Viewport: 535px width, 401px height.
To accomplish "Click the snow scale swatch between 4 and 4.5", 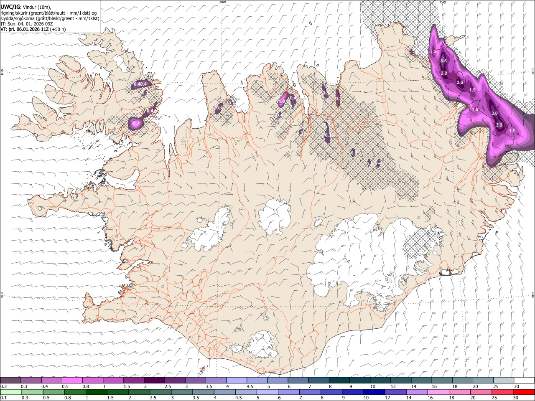I will (237, 380).
